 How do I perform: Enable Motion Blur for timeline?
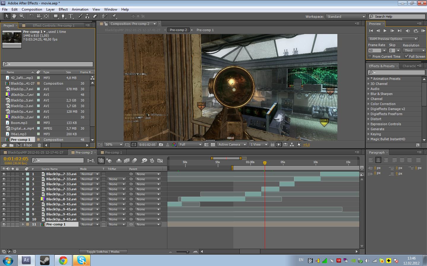(x=134, y=160)
